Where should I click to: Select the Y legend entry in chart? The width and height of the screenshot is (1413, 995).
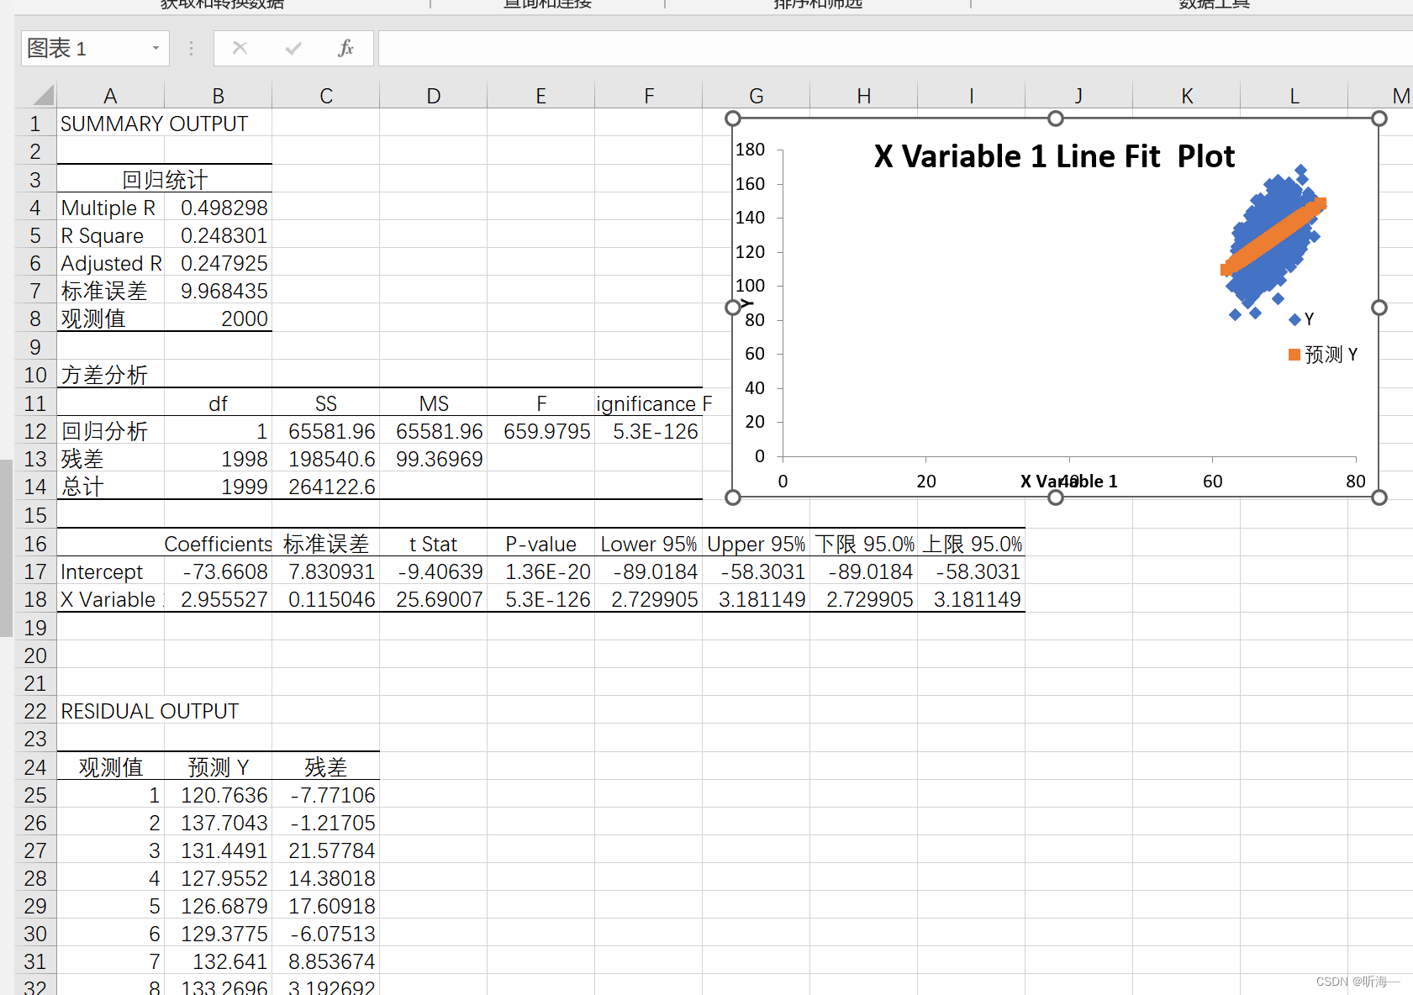pos(1301,319)
